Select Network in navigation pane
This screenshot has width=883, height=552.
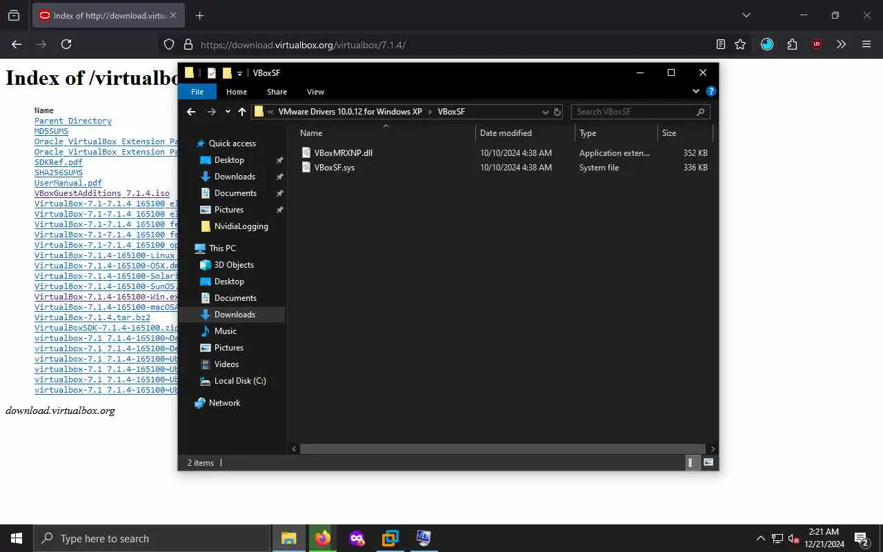[224, 403]
